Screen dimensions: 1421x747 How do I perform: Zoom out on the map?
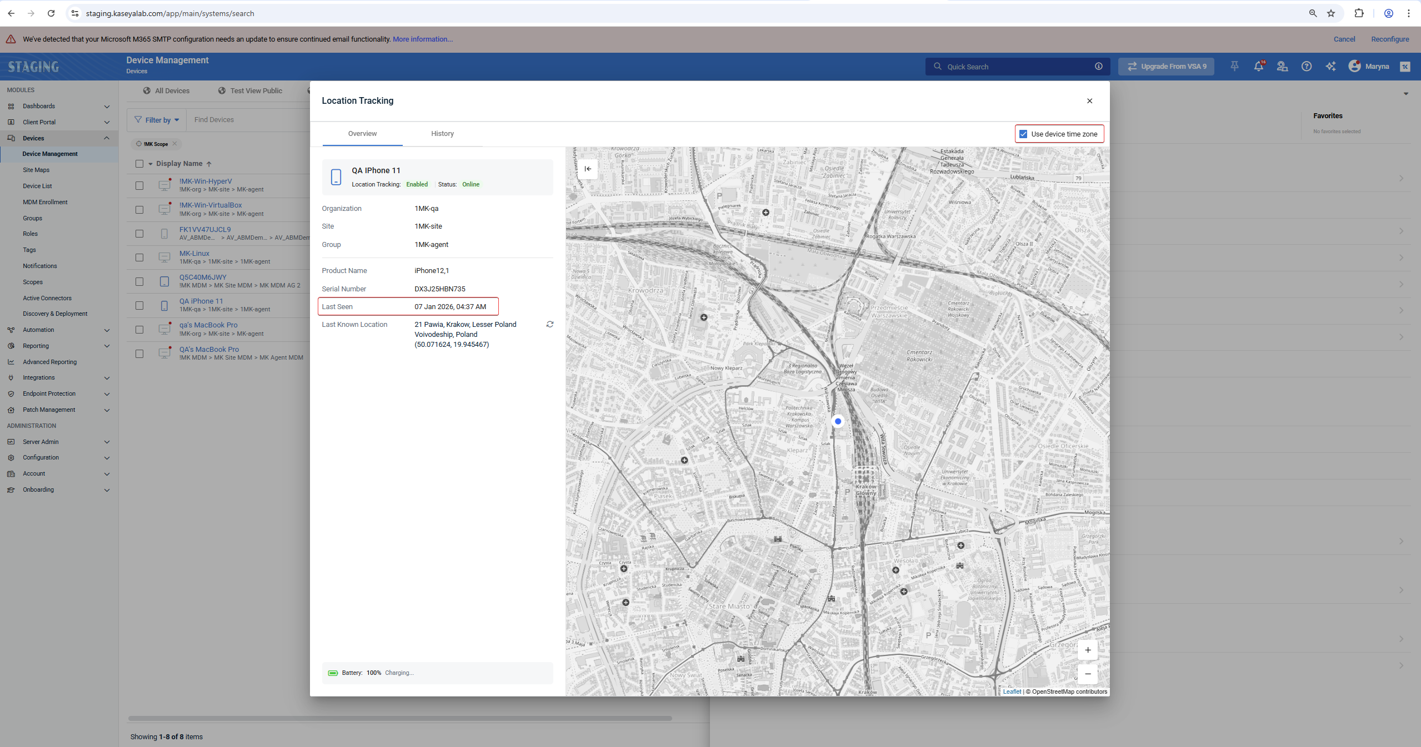click(x=1087, y=674)
